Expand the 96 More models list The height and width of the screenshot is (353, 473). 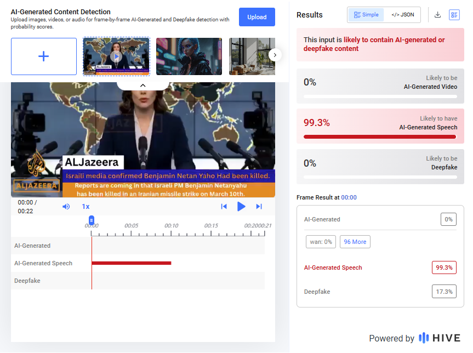click(x=355, y=242)
